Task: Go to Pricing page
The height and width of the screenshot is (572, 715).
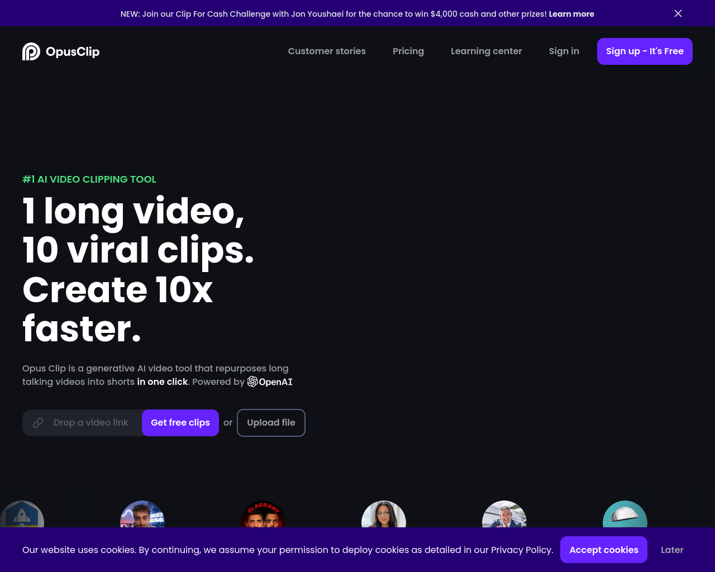Action: click(x=408, y=51)
